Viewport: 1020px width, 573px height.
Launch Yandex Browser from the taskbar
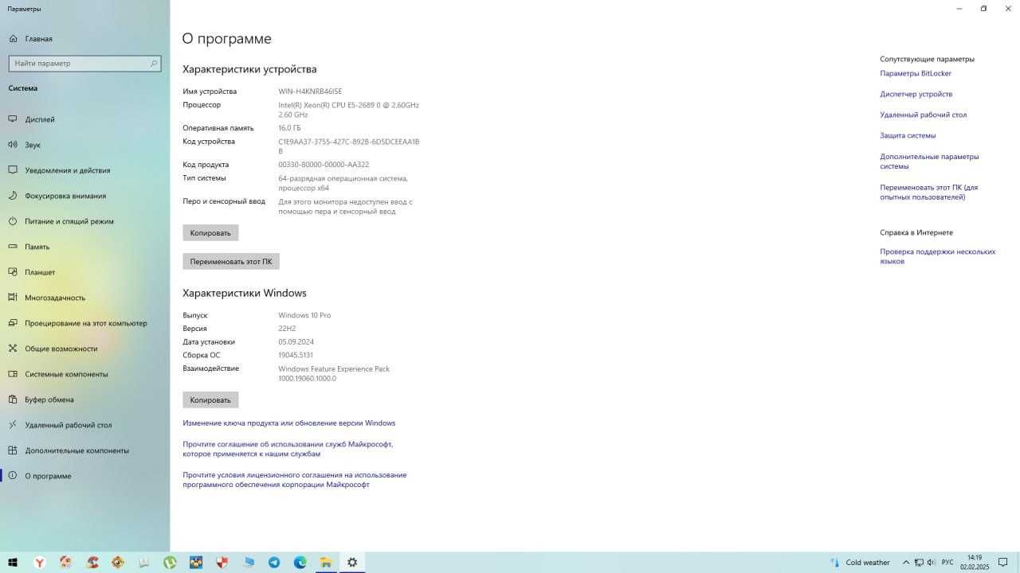coord(39,563)
